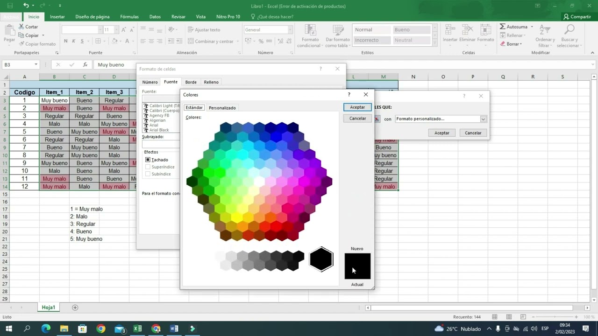The image size is (598, 336).
Task: Click Cancelar in the conditional format dialog
Action: tap(473, 133)
